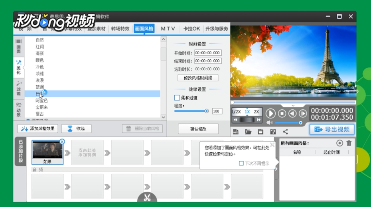The width and height of the screenshot is (371, 207).
Task: Remove the 如果 clip with X badge
Action: (x=62, y=142)
